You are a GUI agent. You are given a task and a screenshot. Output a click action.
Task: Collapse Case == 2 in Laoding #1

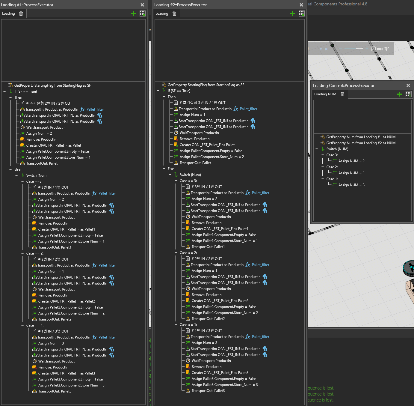point(22,253)
